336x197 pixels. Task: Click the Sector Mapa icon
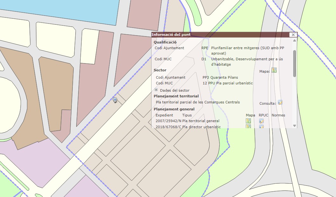pyautogui.click(x=274, y=70)
